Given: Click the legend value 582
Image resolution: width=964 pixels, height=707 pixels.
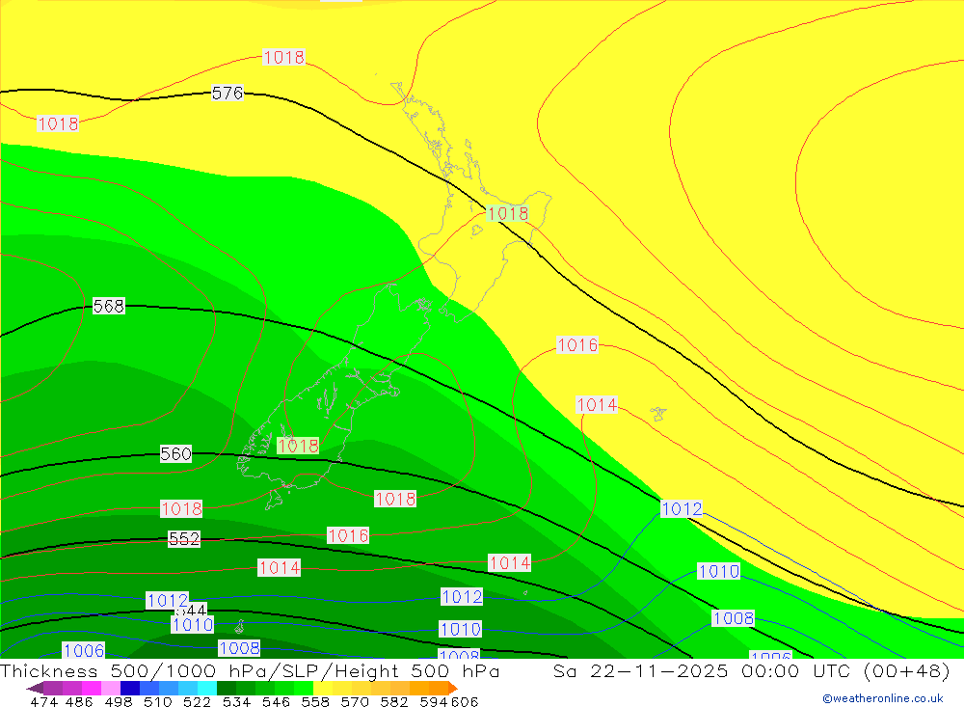Looking at the screenshot, I should pos(394,702).
